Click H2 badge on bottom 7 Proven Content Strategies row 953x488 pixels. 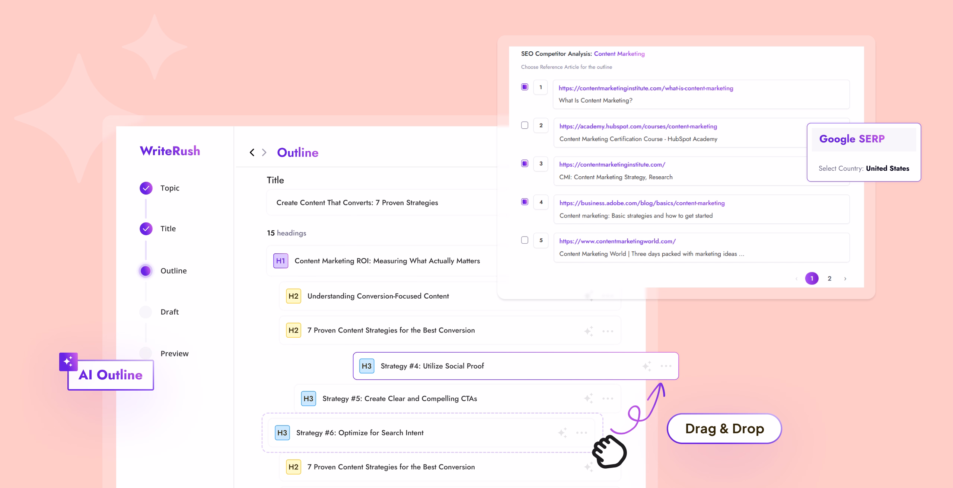click(293, 467)
